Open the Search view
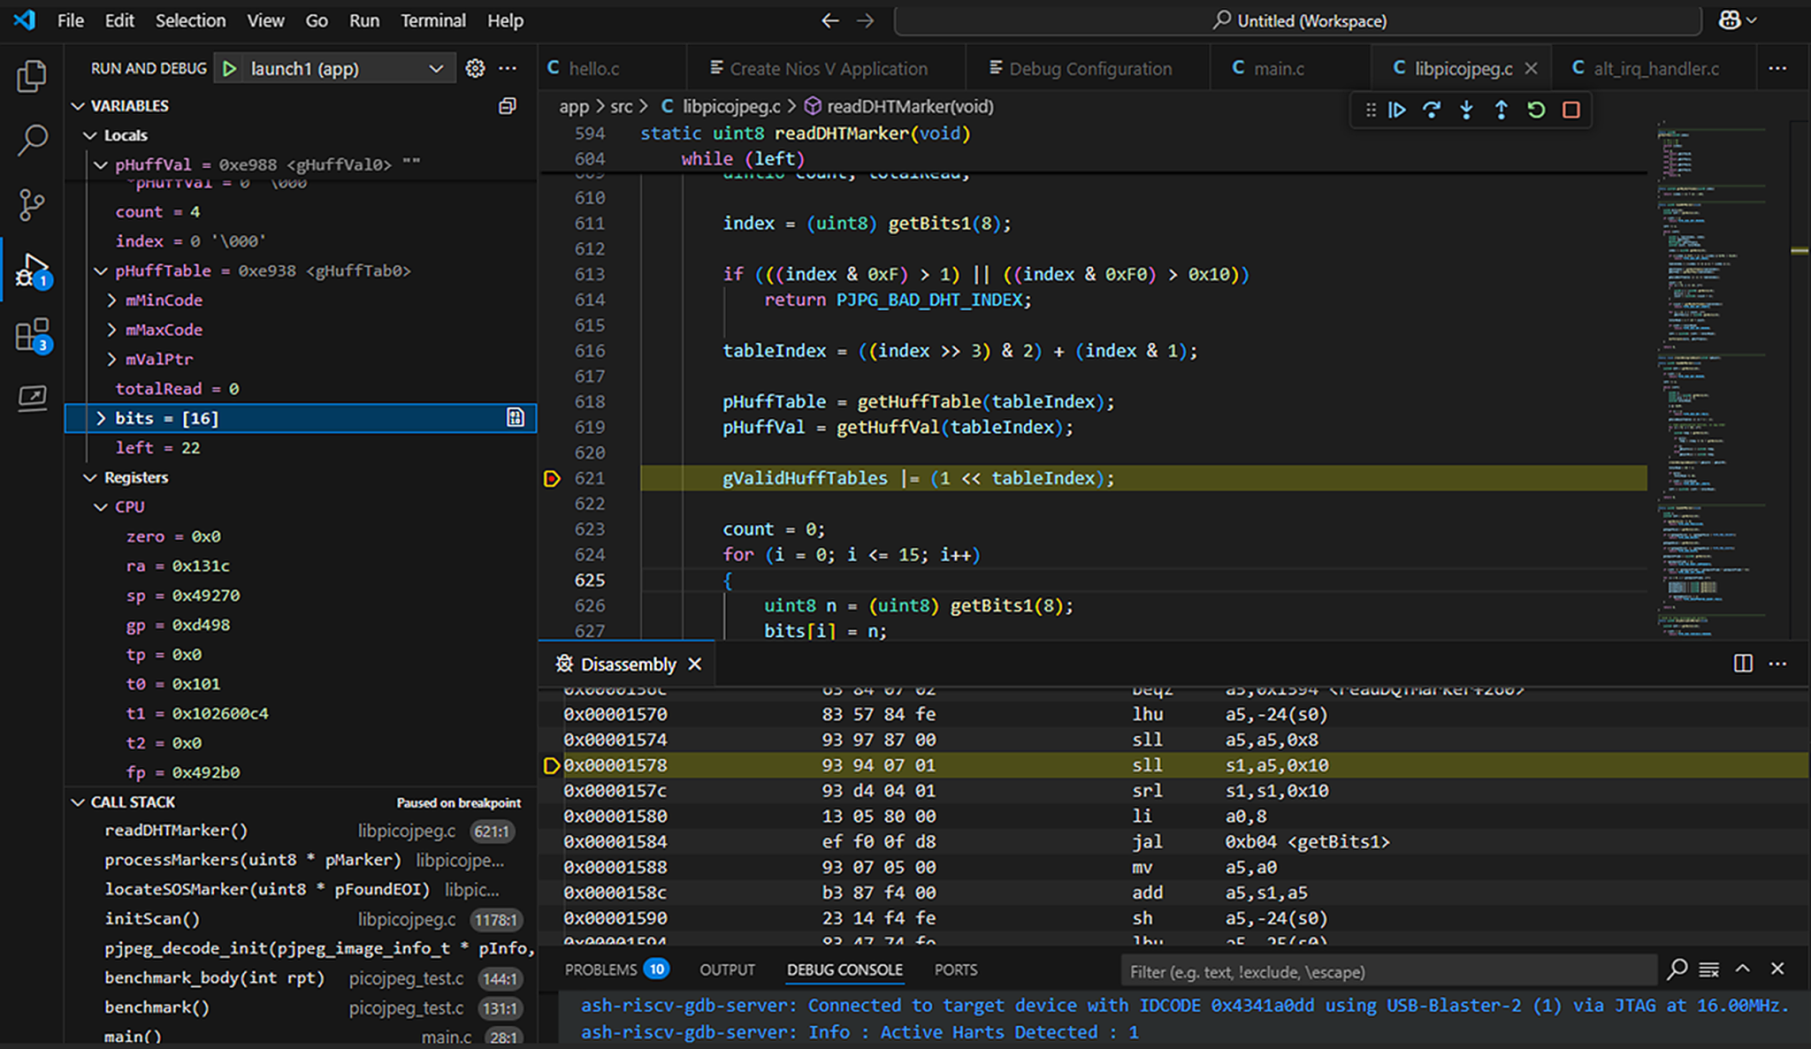Screen dimensions: 1811x1049 32,140
